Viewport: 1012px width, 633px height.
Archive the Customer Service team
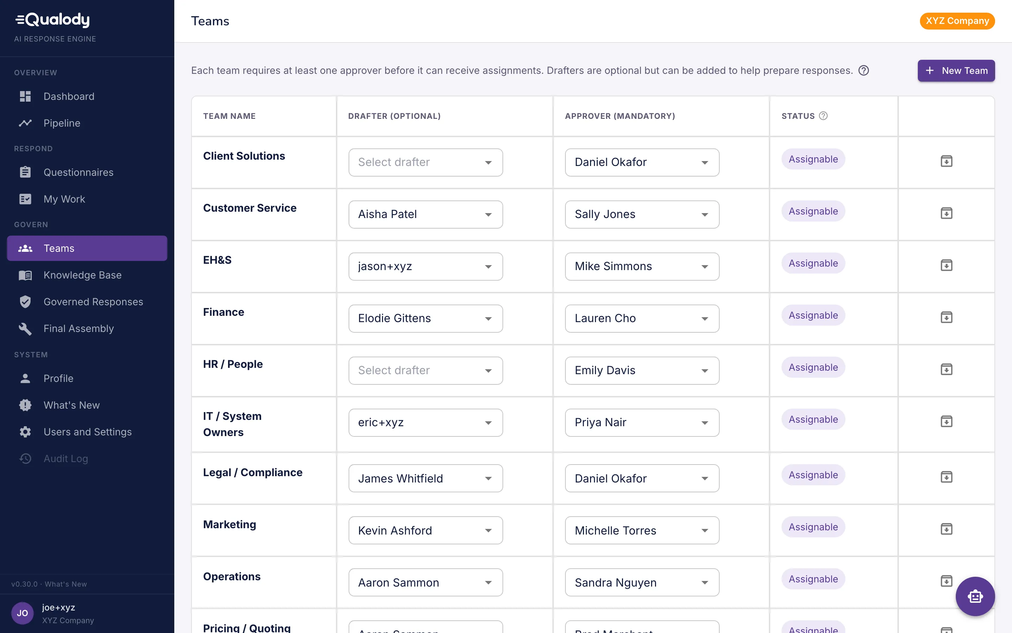(x=946, y=213)
